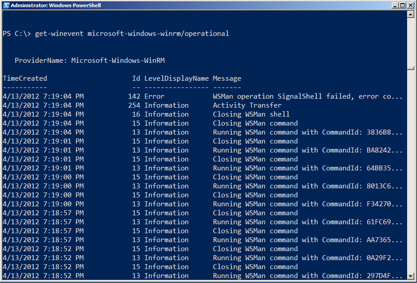Click the window title 'Administrator: Windows PowerShell'
The height and width of the screenshot is (283, 417).
56,5
